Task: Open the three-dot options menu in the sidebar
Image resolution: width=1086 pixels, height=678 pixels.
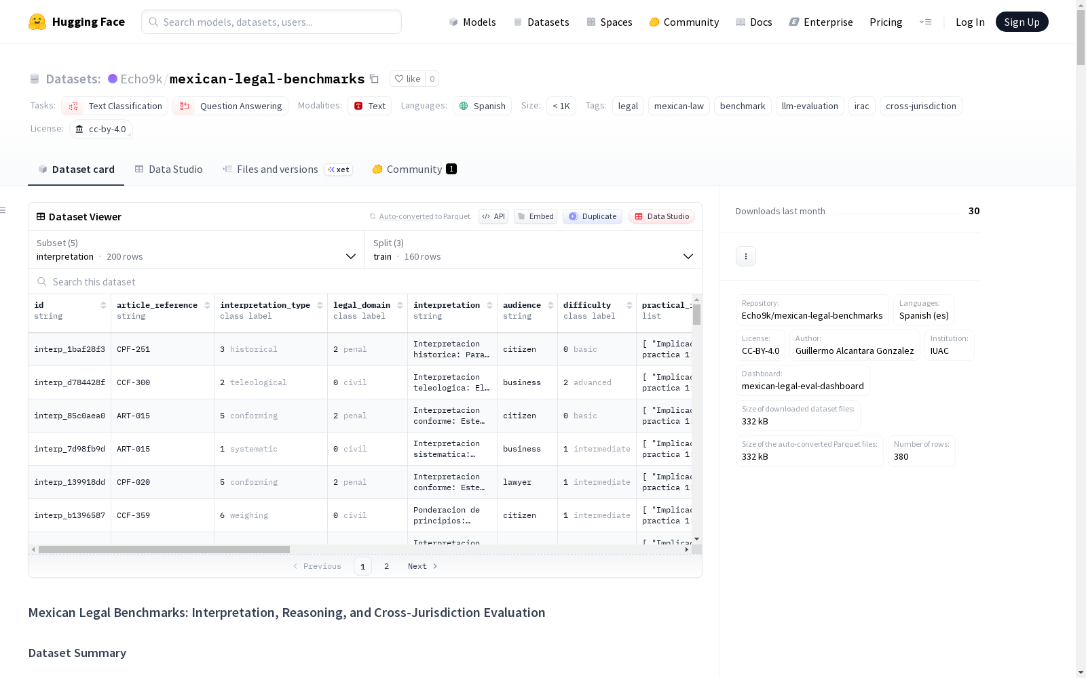Action: click(746, 256)
